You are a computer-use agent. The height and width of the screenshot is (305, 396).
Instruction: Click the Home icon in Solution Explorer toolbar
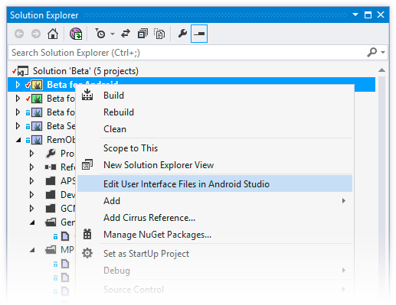[x=53, y=34]
